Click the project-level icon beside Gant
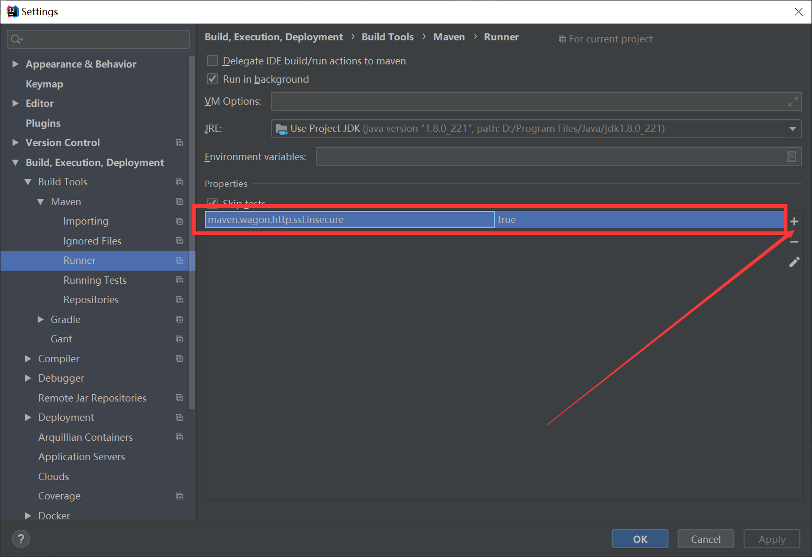 coord(179,339)
